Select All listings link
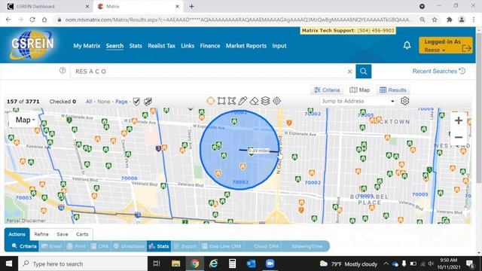 coord(89,102)
